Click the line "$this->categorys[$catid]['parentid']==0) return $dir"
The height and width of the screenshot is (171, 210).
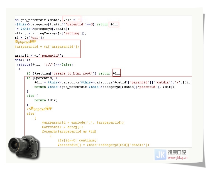pos(67,25)
